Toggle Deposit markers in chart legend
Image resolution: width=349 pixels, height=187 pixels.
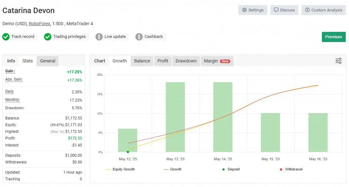tap(231, 169)
